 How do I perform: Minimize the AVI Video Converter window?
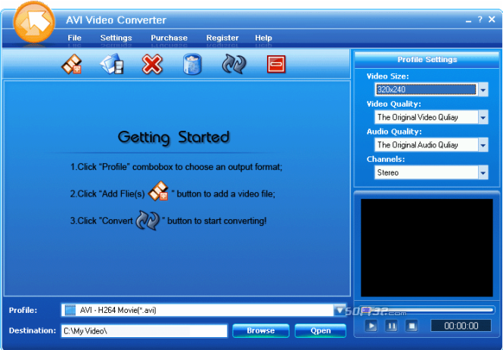click(469, 21)
